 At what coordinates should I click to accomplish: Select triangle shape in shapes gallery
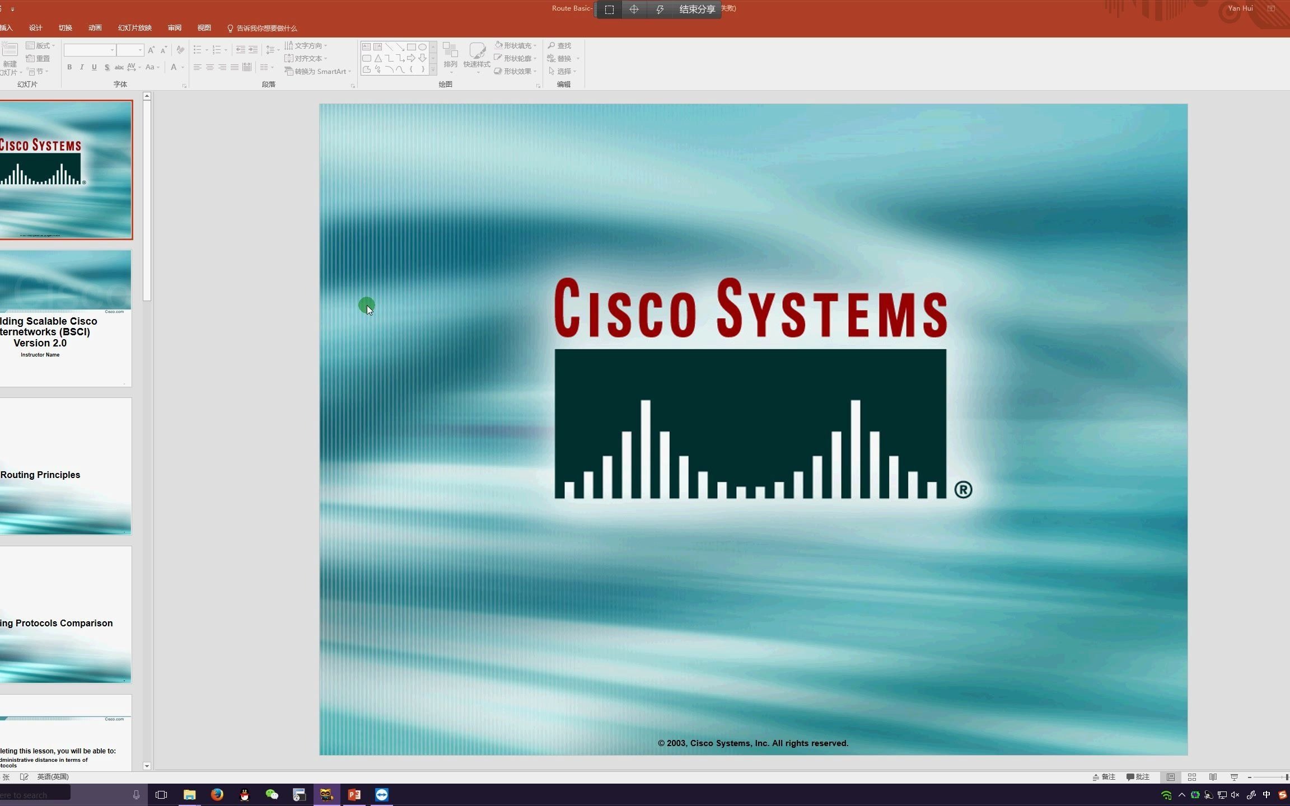[x=378, y=58]
